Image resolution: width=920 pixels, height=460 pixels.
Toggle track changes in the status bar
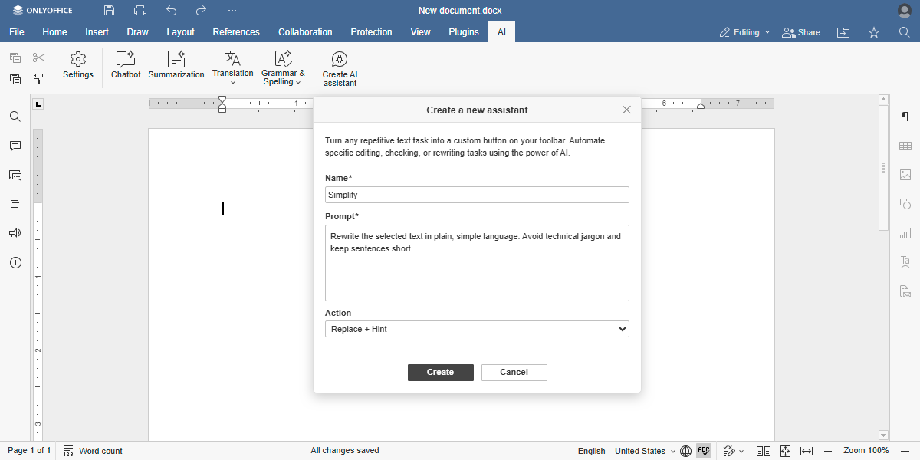(730, 451)
